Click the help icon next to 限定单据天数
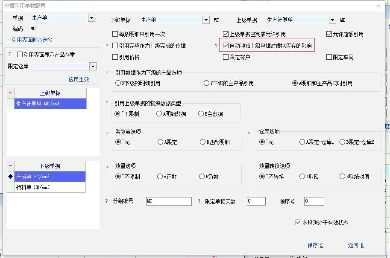 pos(199,201)
